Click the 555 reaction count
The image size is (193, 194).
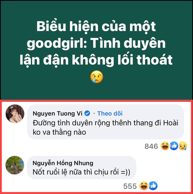(130, 186)
